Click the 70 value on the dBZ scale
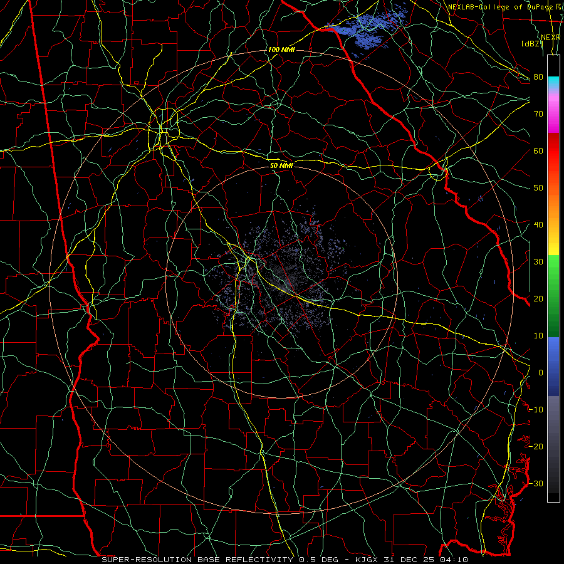Viewport: 564px width, 564px height. 538,114
